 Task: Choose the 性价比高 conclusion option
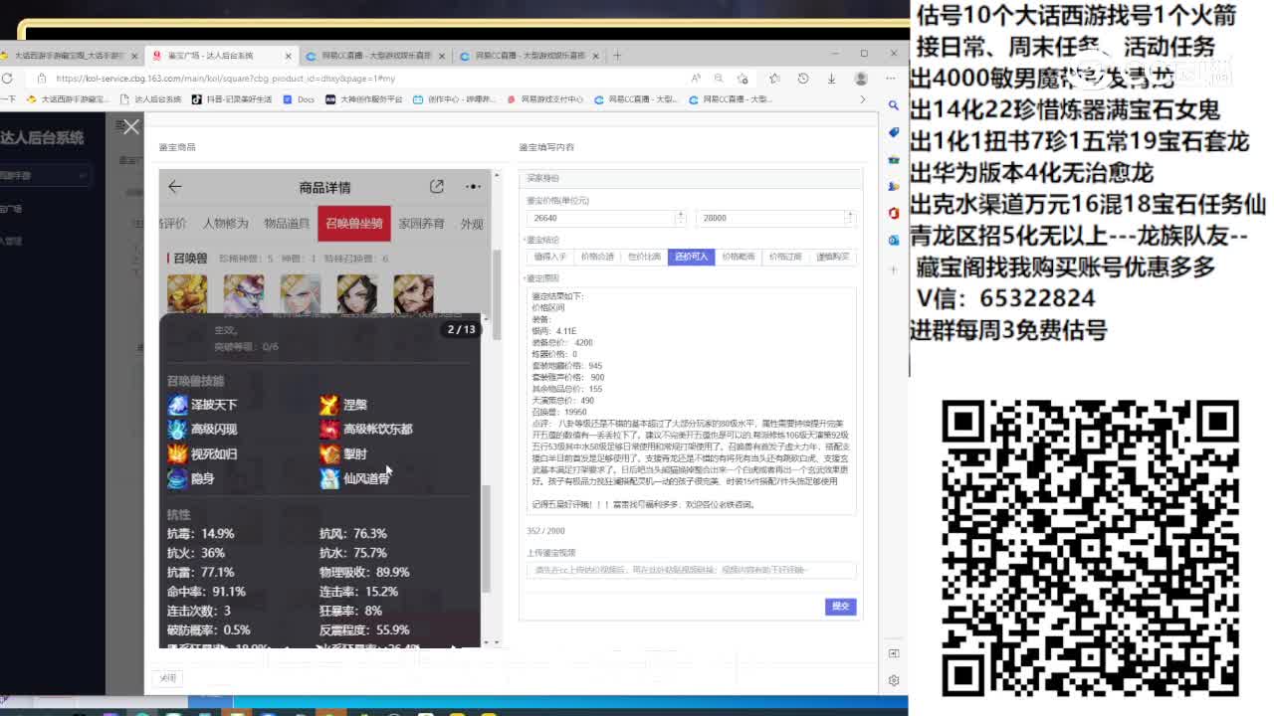pos(644,257)
